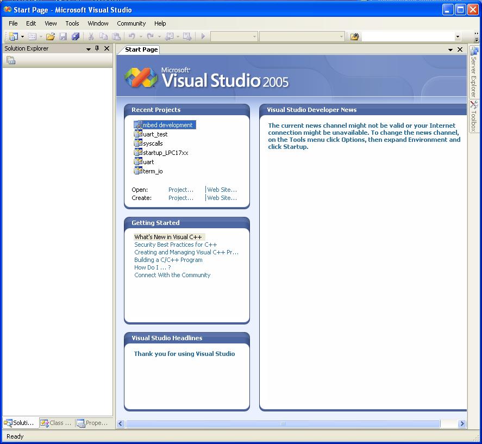Open the New Project dropdown arrow
The image size is (482, 444).
pyautogui.click(x=22, y=36)
